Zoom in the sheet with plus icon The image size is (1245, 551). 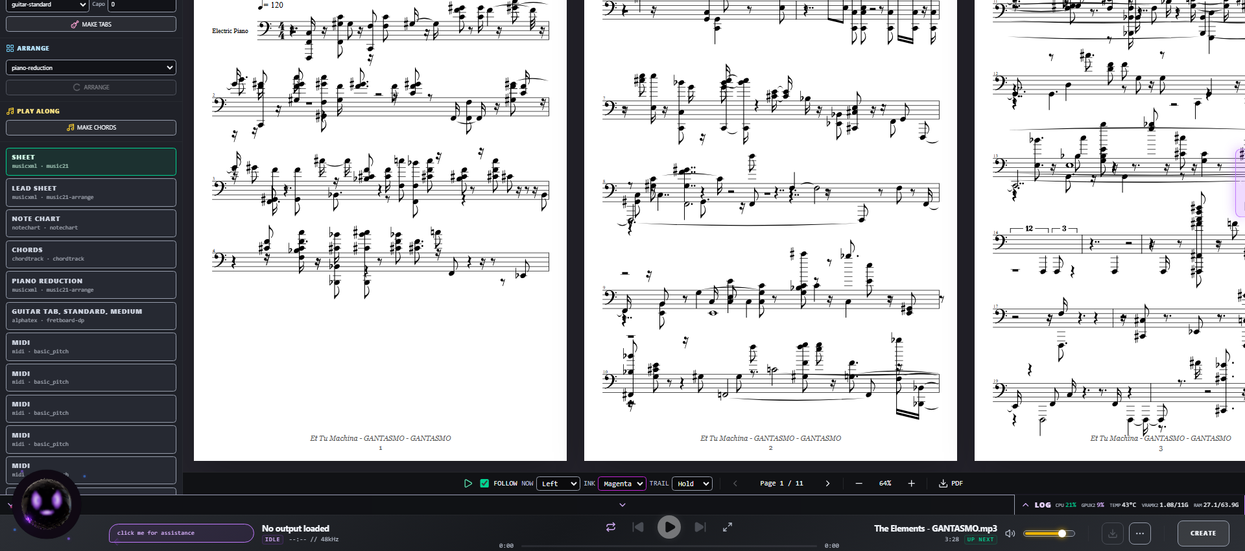[911, 484]
